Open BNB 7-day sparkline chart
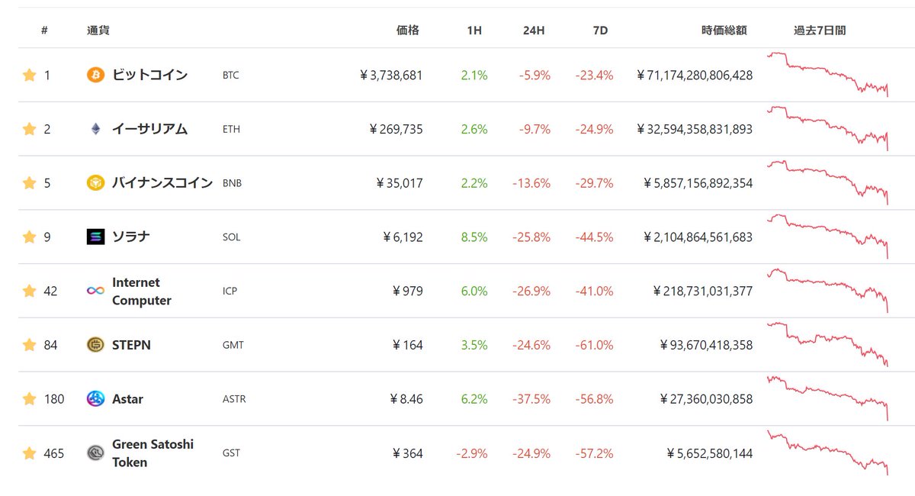 coord(828,183)
